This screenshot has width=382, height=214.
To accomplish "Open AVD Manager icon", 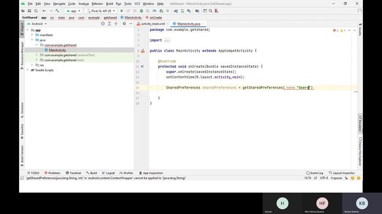I will 183,11.
